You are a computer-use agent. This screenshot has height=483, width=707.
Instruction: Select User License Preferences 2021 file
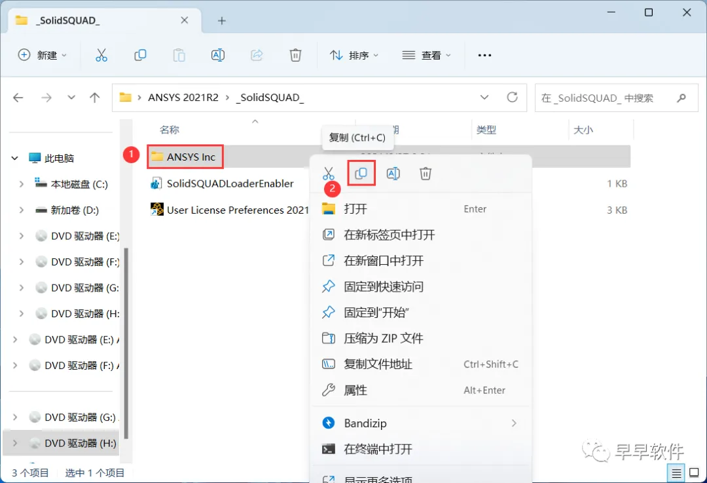pyautogui.click(x=230, y=210)
